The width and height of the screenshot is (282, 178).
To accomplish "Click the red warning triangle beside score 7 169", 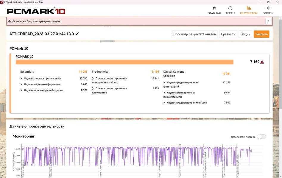I will [262, 62].
